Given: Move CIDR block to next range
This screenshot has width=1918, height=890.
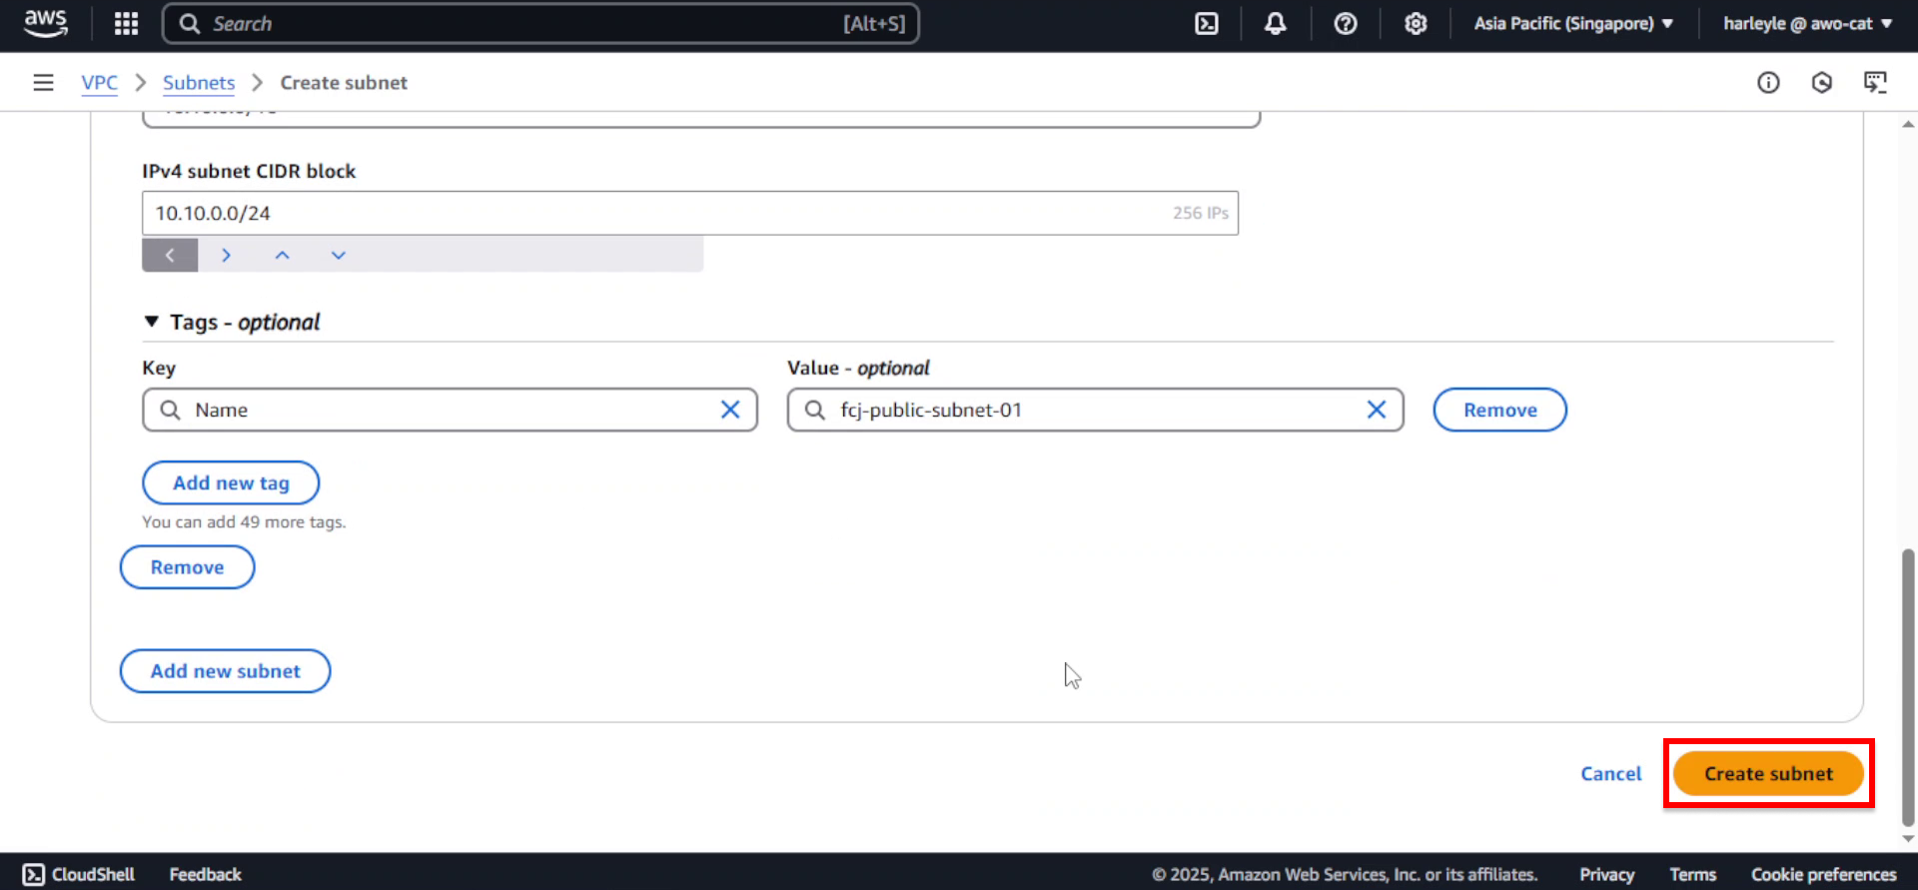Looking at the screenshot, I should pyautogui.click(x=227, y=255).
